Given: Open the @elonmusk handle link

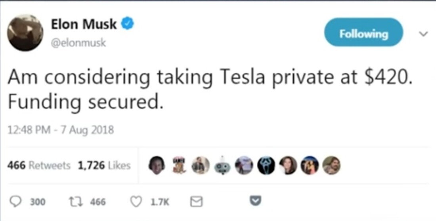Looking at the screenshot, I should tap(78, 42).
